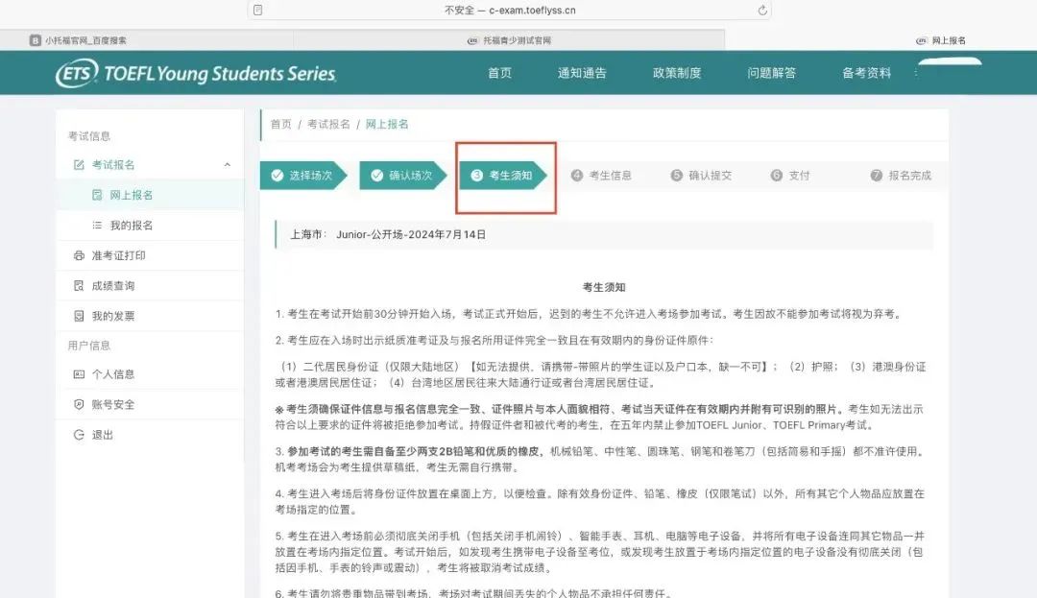This screenshot has width=1037, height=598.
Task: Click the 退出 logout icon
Action: 79,435
